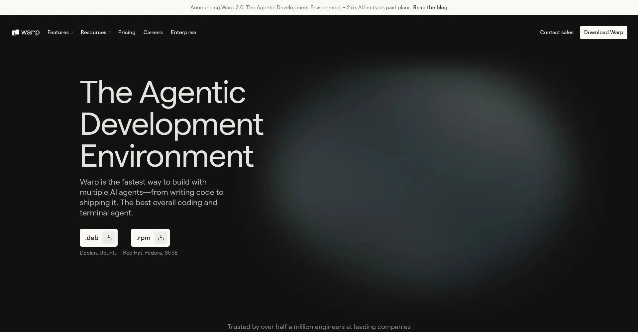638x332 pixels.
Task: Expand the Features menu chevron
Action: tap(72, 33)
